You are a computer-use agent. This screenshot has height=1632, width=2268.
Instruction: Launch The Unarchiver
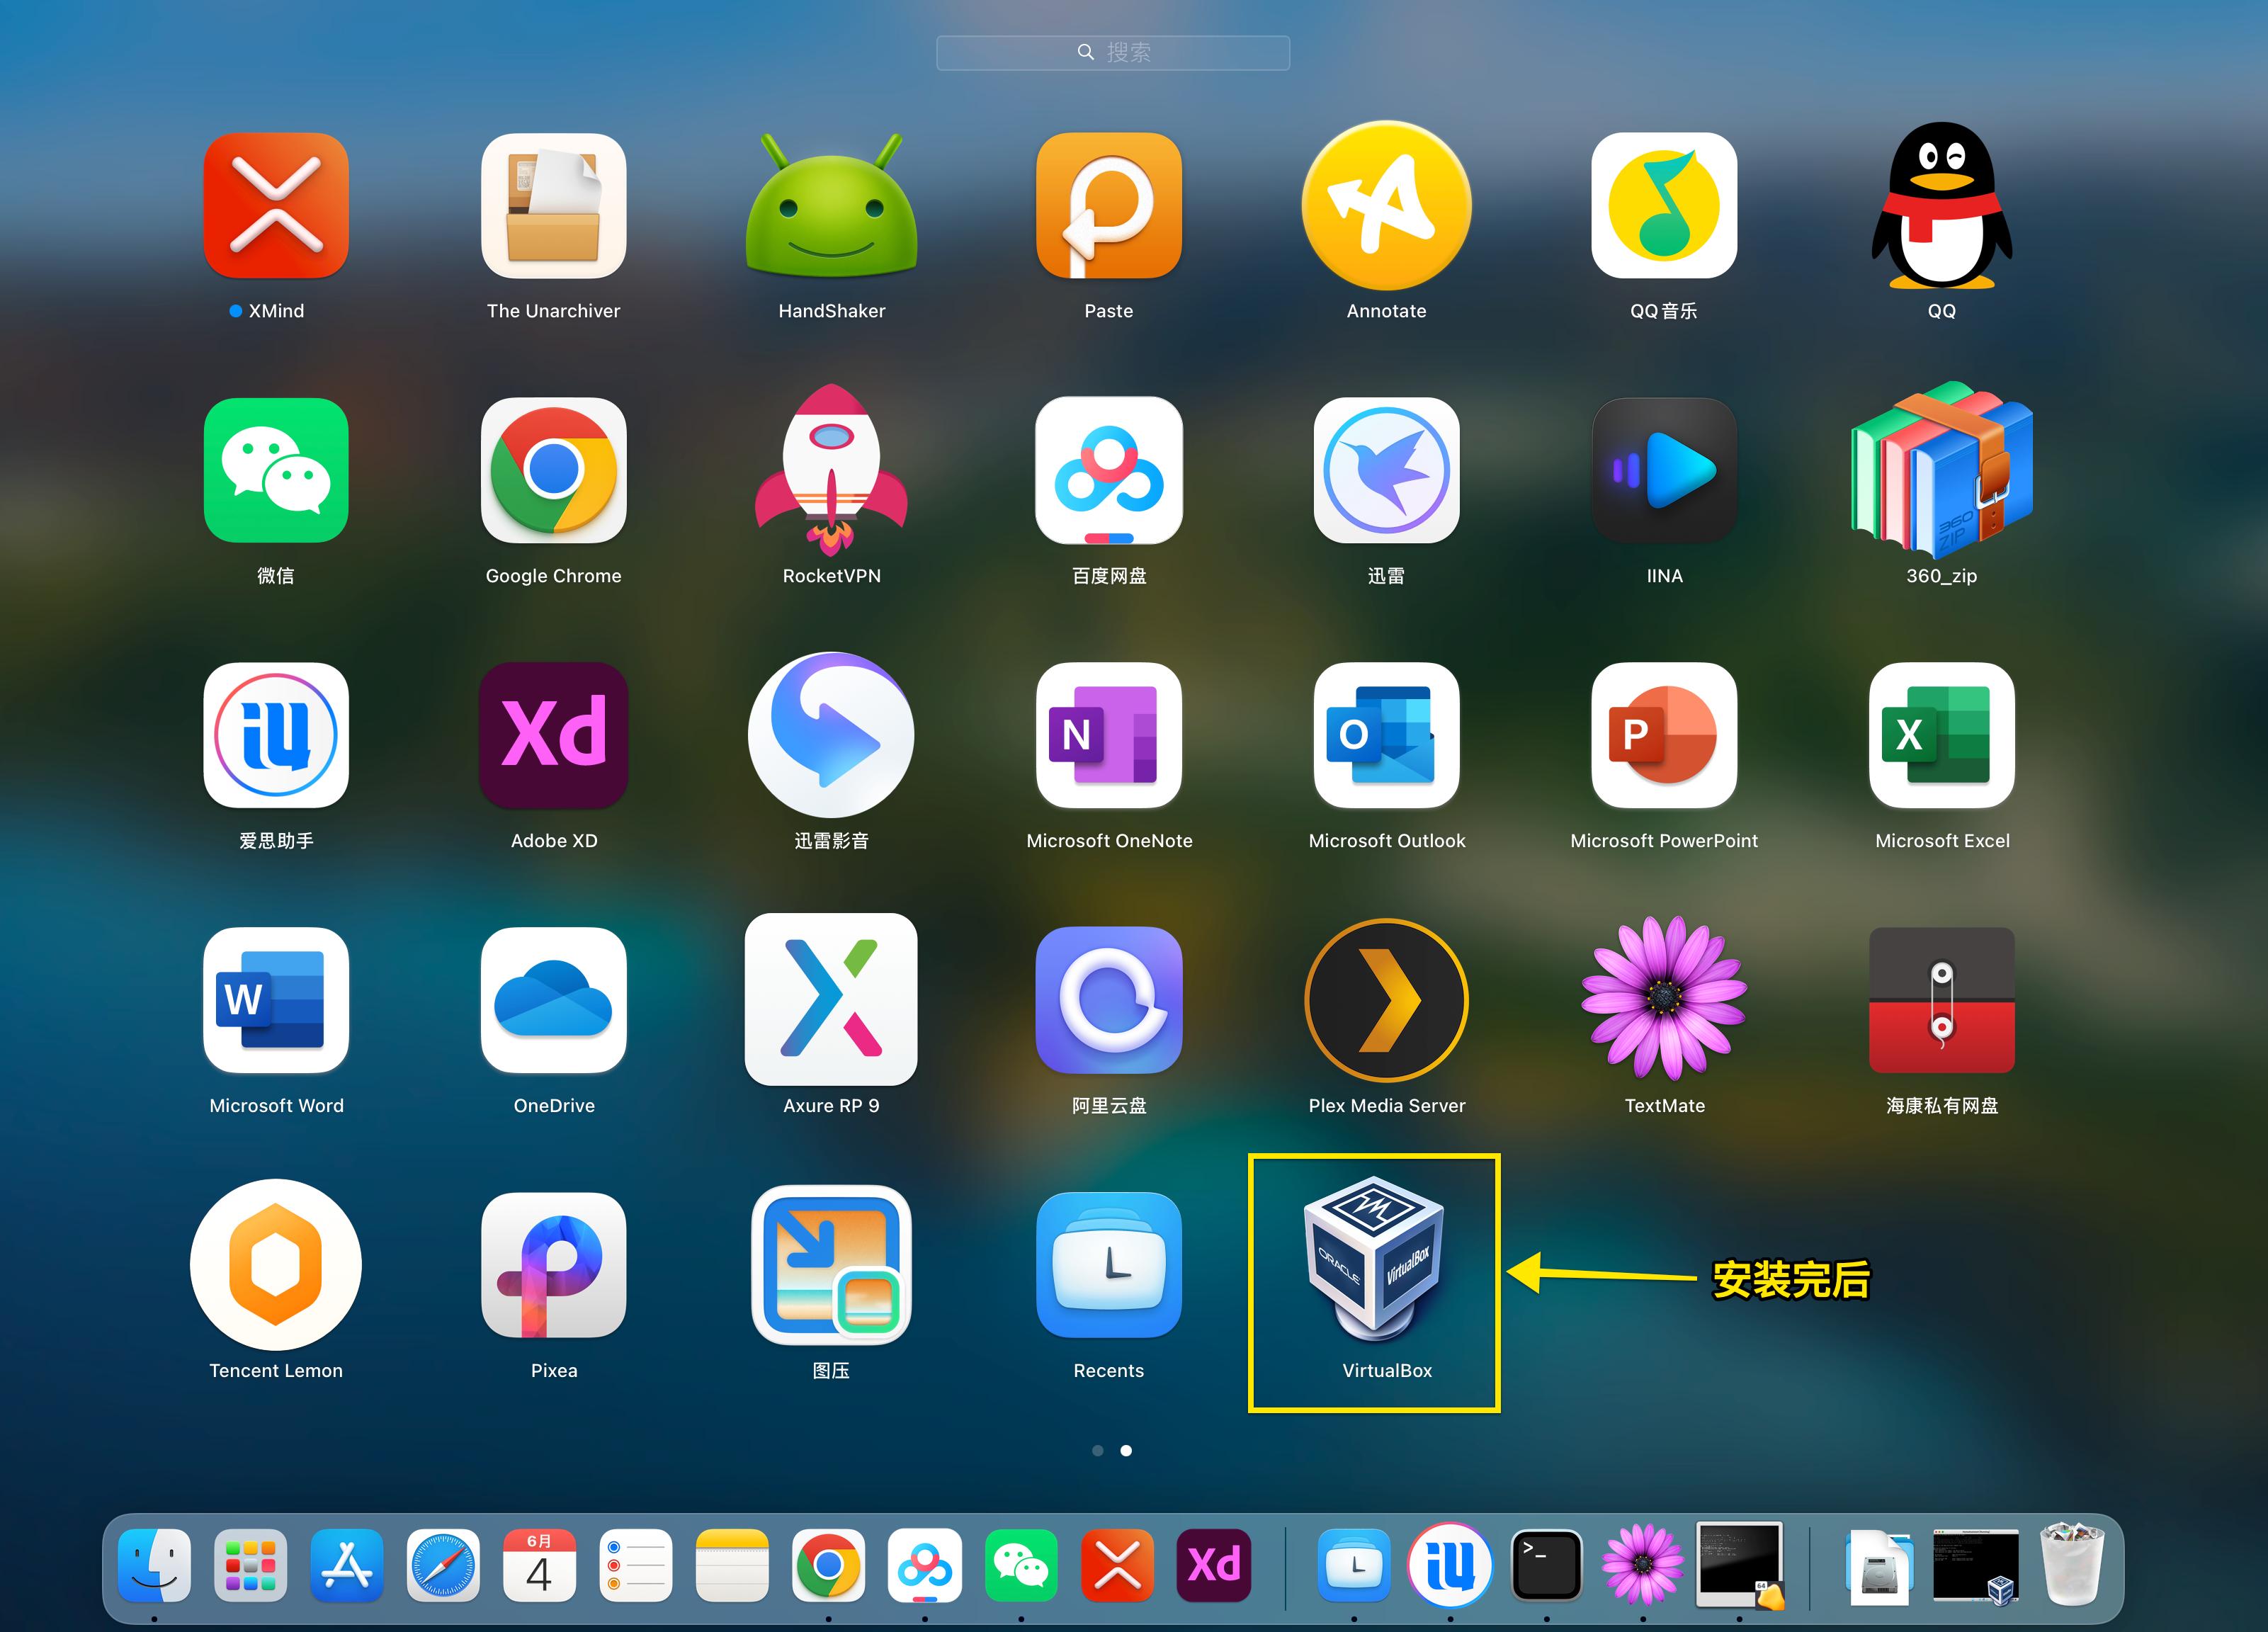[553, 206]
